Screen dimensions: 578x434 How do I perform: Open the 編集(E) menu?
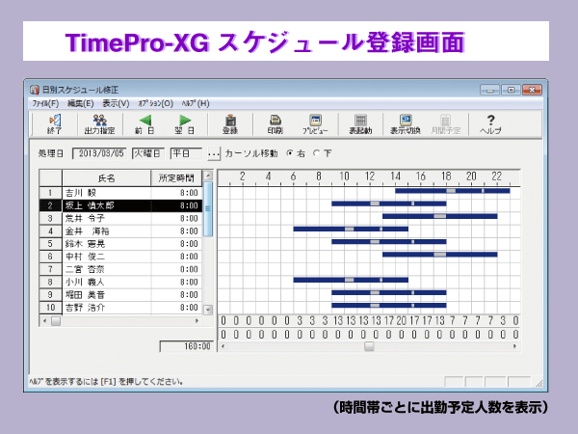pyautogui.click(x=80, y=103)
